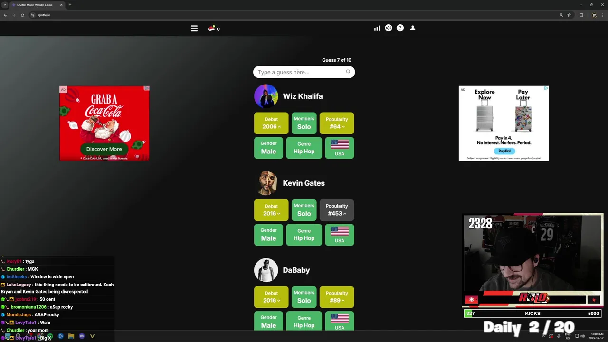Click the spinner icon in guess box
Screen dimensions: 608x342
point(348,72)
